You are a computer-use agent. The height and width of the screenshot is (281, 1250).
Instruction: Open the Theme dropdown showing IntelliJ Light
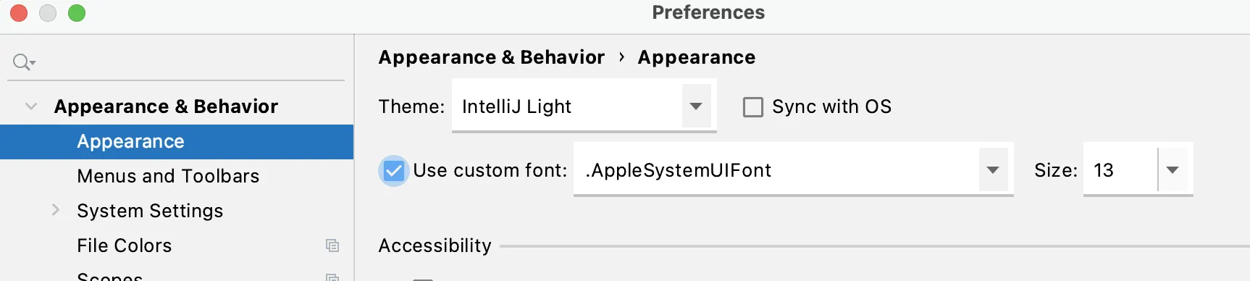tap(584, 106)
